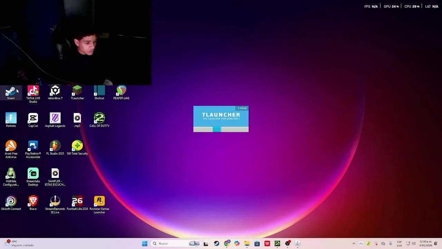Launch Streamlabs Desktop shortcut
Screen dimensions: 442x249
(33, 177)
